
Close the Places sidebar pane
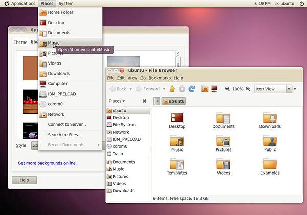point(145,101)
